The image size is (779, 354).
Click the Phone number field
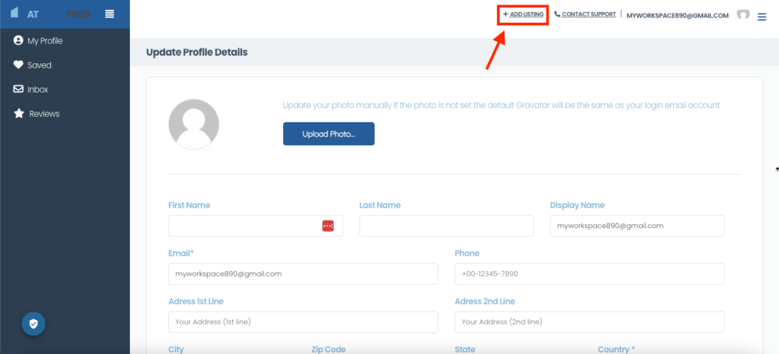coord(589,273)
